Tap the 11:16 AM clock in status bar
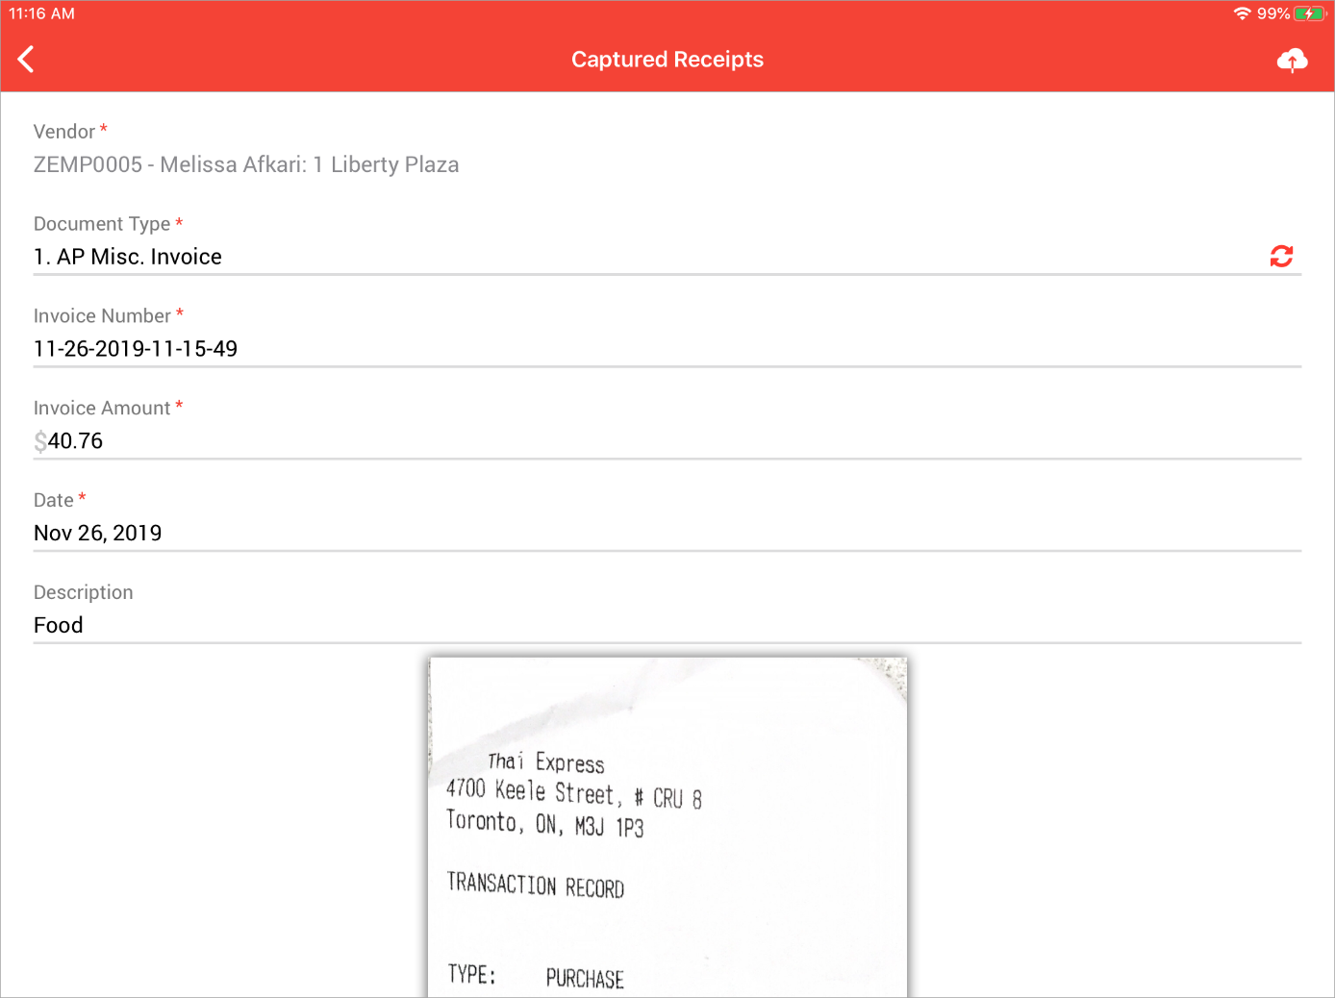 tap(42, 13)
